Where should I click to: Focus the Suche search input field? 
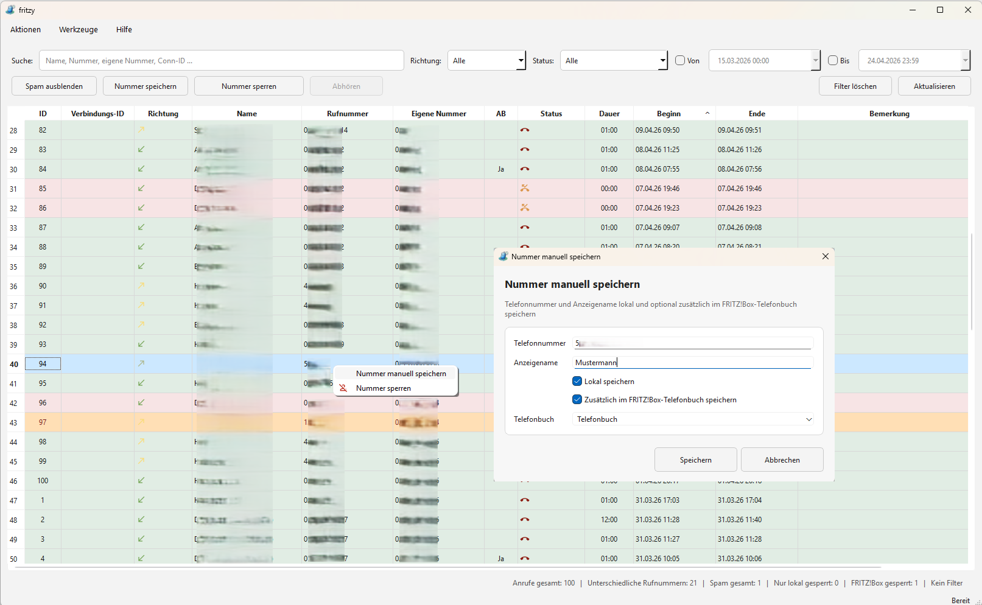[222, 60]
